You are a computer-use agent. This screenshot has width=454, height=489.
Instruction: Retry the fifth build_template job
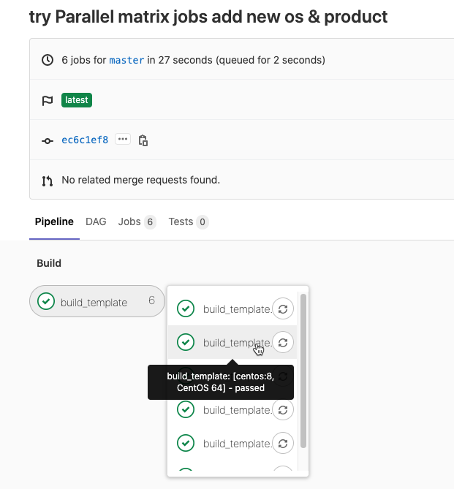(283, 443)
